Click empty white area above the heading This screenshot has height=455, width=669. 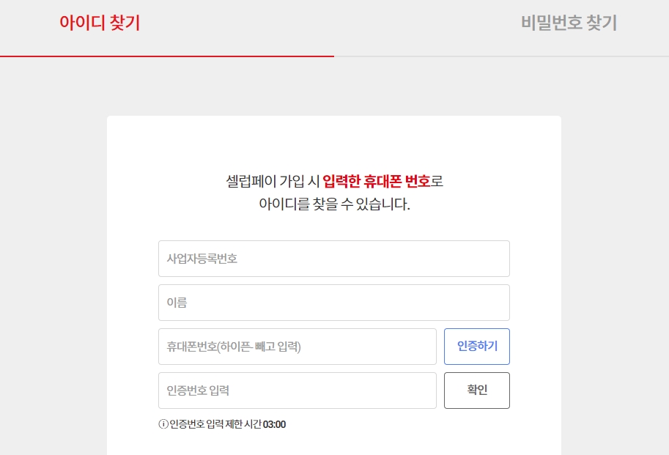coord(334,143)
